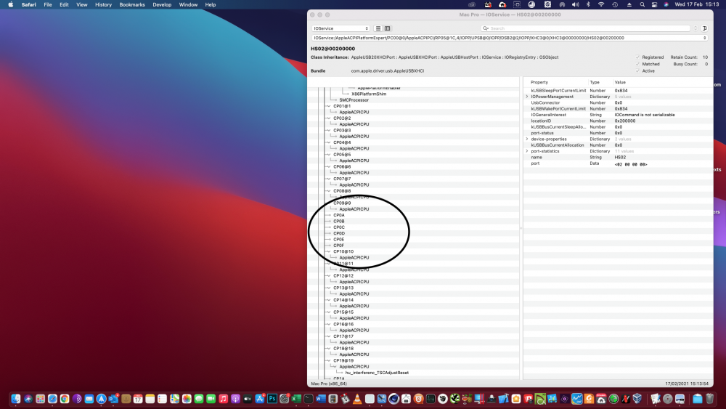Open the View menu
Image resolution: width=726 pixels, height=409 pixels.
(x=81, y=4)
